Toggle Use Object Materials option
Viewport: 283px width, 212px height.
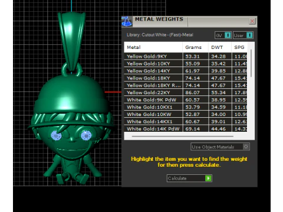coord(220,147)
